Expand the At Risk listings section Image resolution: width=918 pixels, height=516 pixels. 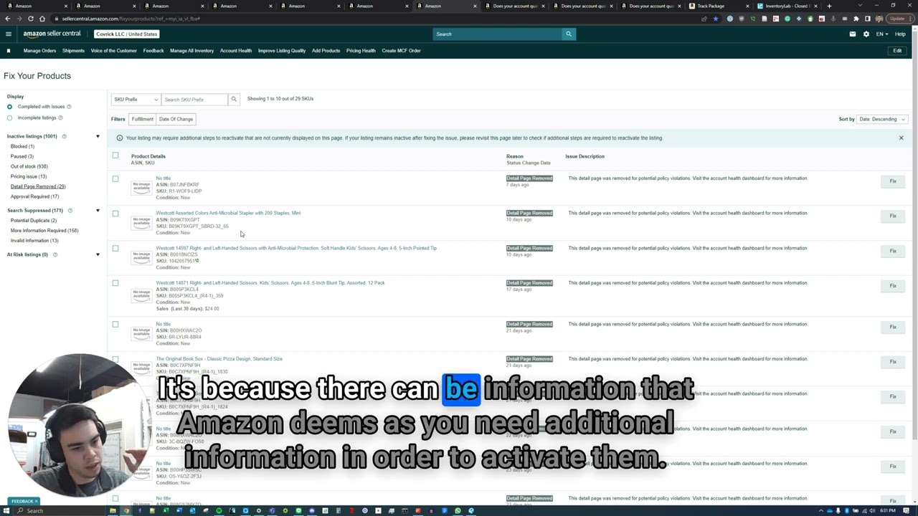98,254
